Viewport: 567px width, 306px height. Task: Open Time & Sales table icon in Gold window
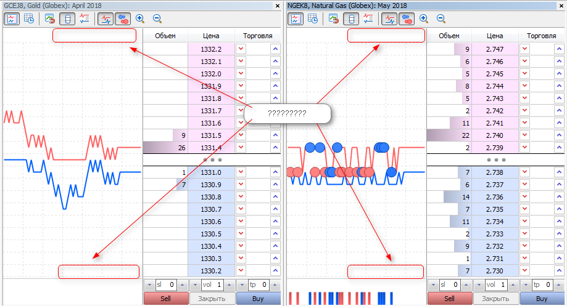(29, 18)
